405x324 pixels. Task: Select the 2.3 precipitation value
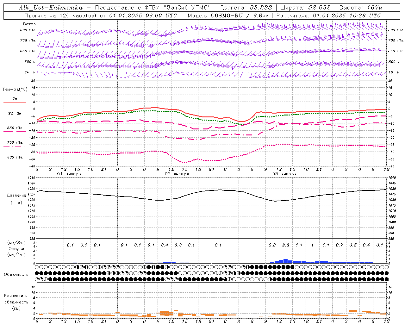click(286, 245)
